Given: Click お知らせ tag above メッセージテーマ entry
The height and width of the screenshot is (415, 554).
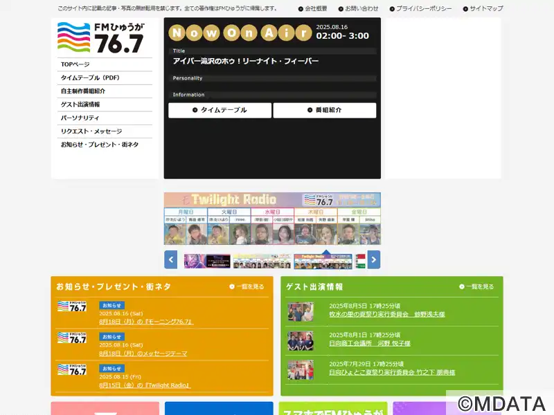Looking at the screenshot, I should (x=111, y=337).
